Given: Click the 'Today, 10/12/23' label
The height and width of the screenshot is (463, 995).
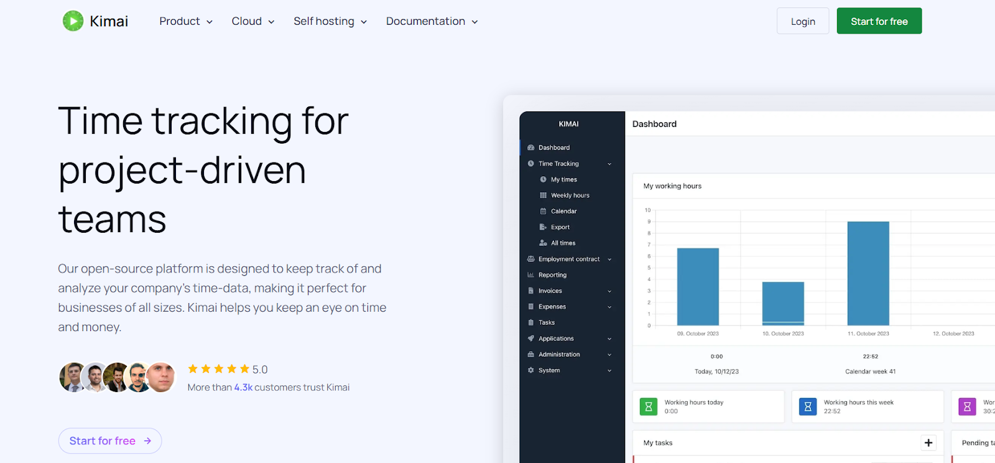Looking at the screenshot, I should (x=717, y=372).
